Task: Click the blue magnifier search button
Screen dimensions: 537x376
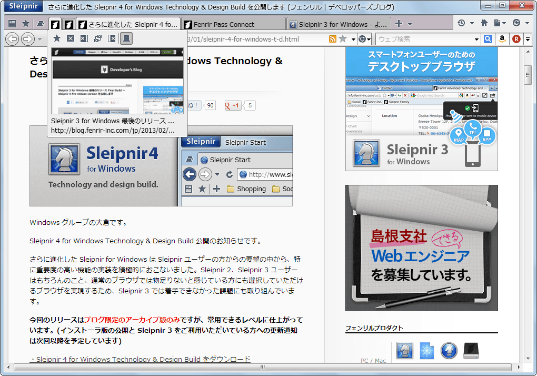Action: pos(488,39)
